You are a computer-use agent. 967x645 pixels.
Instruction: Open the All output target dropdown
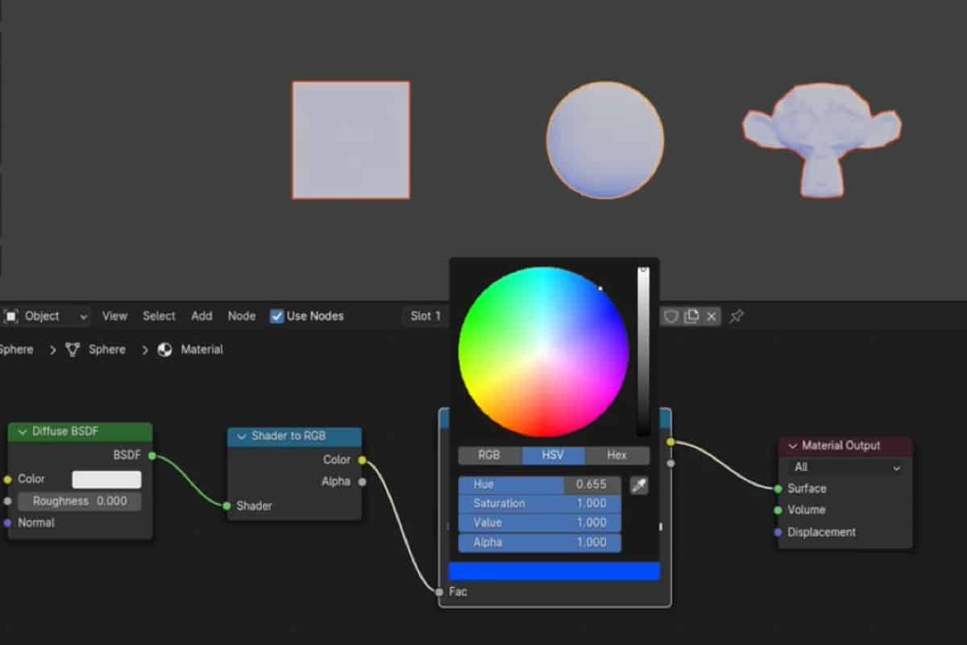pos(845,467)
